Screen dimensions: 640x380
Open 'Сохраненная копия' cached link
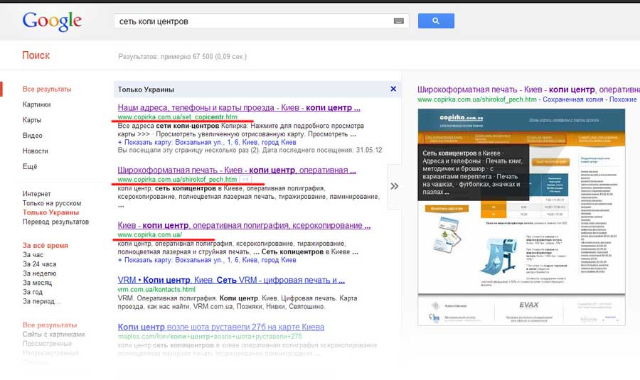click(573, 99)
